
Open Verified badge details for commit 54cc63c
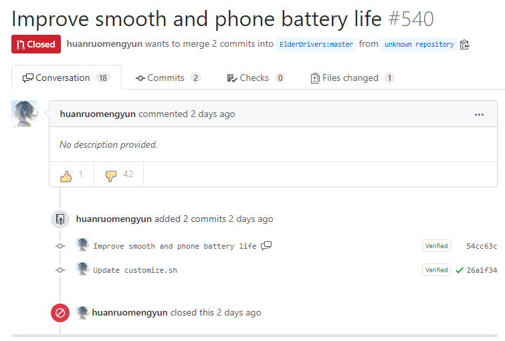[436, 246]
